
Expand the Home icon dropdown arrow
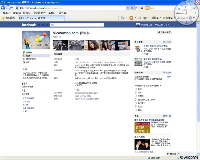127,18
